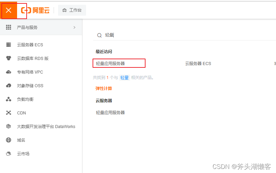Open CDN in the sidebar

point(22,113)
